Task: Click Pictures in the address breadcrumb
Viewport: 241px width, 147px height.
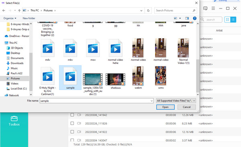Action: [48, 10]
